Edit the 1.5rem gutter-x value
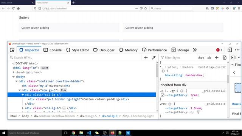Viewport: 242px width, 136px height. tap(196, 108)
